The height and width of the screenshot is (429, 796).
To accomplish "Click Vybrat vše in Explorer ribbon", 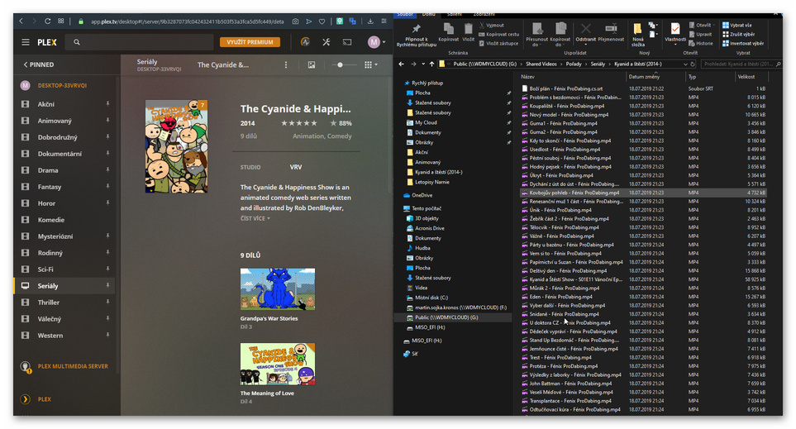I will click(737, 25).
